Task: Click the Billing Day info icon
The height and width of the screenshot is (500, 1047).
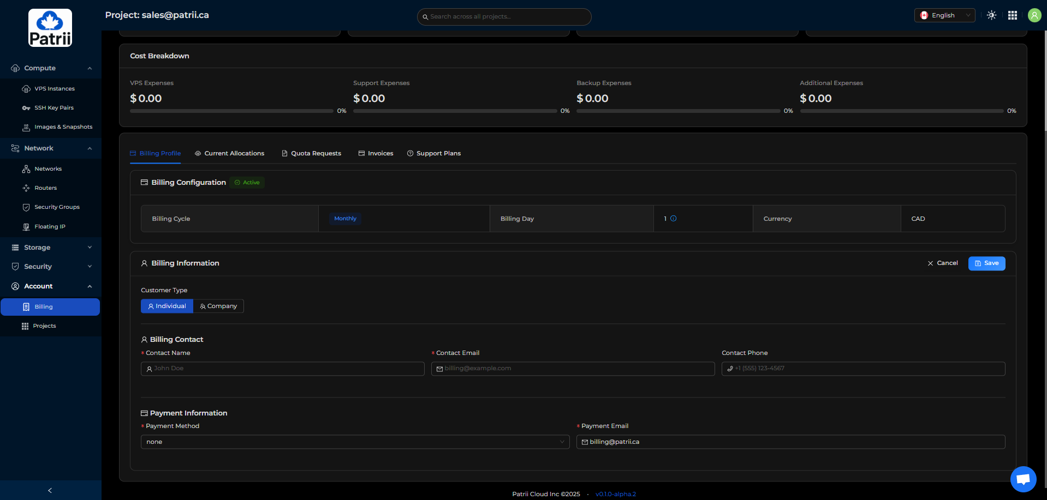Action: 673,219
